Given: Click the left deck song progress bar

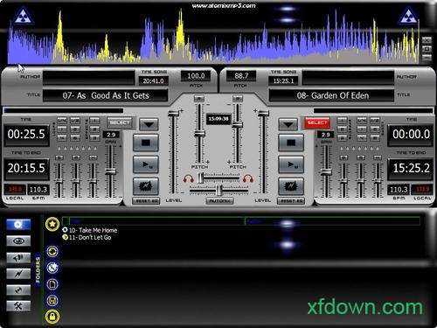Looking at the screenshot, I should click(x=63, y=110).
